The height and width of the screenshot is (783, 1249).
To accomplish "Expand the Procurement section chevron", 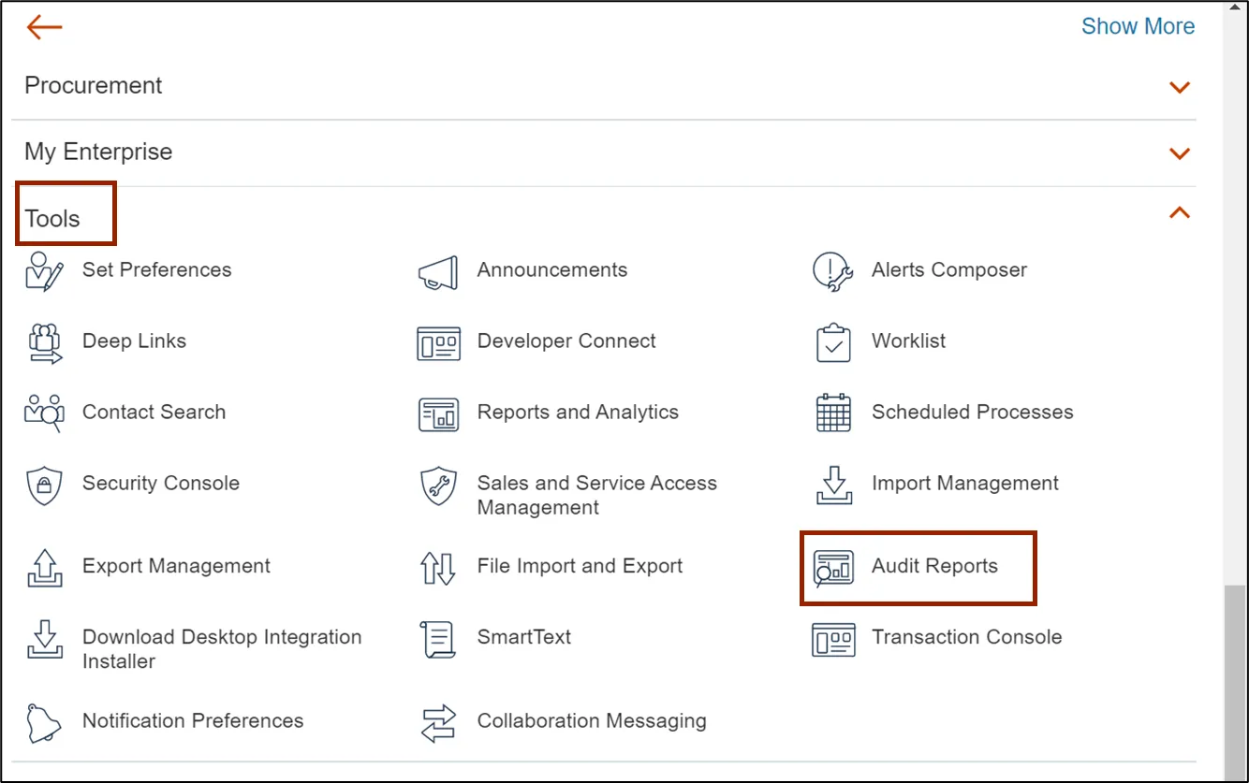I will click(x=1179, y=87).
